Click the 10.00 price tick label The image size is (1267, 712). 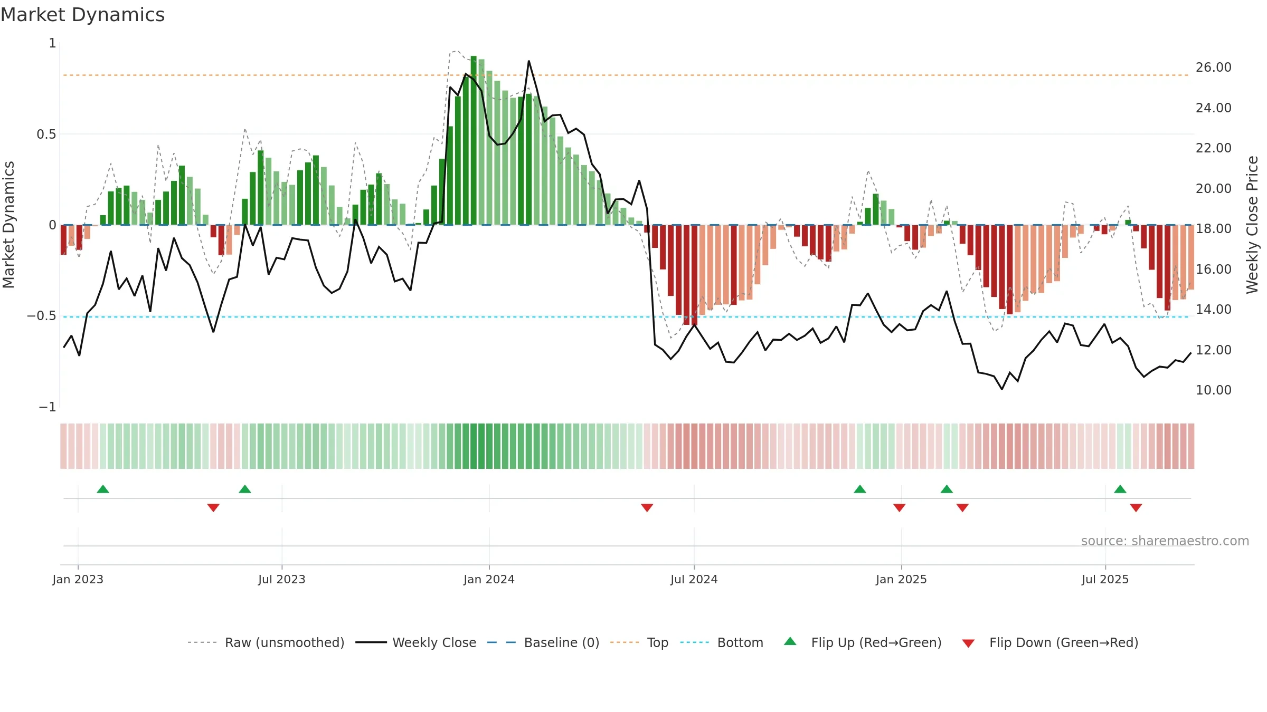(x=1214, y=390)
